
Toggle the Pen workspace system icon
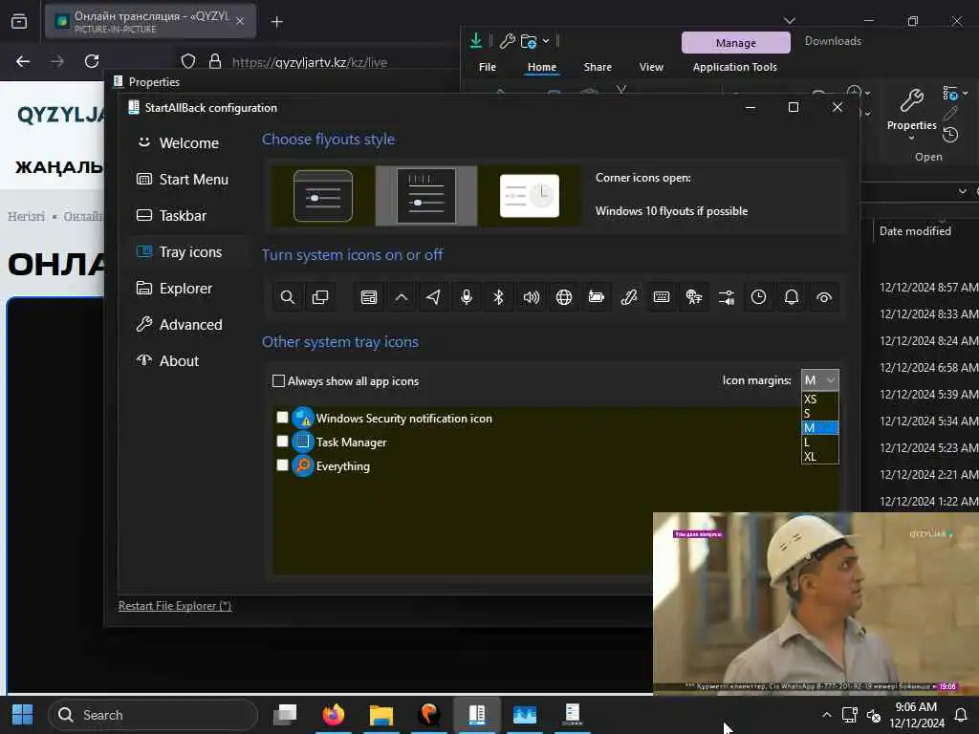629,297
